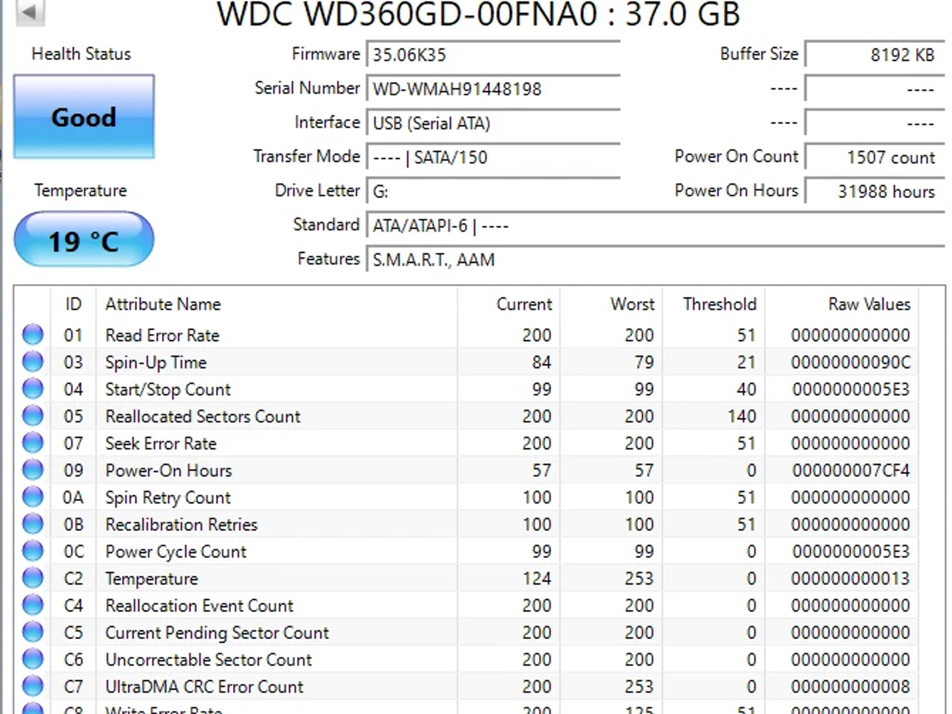Click worst value 79 of Spin-Up Time
The height and width of the screenshot is (714, 952).
[644, 362]
